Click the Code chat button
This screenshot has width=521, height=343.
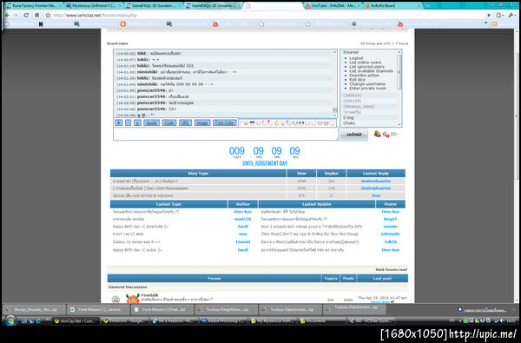click(169, 122)
